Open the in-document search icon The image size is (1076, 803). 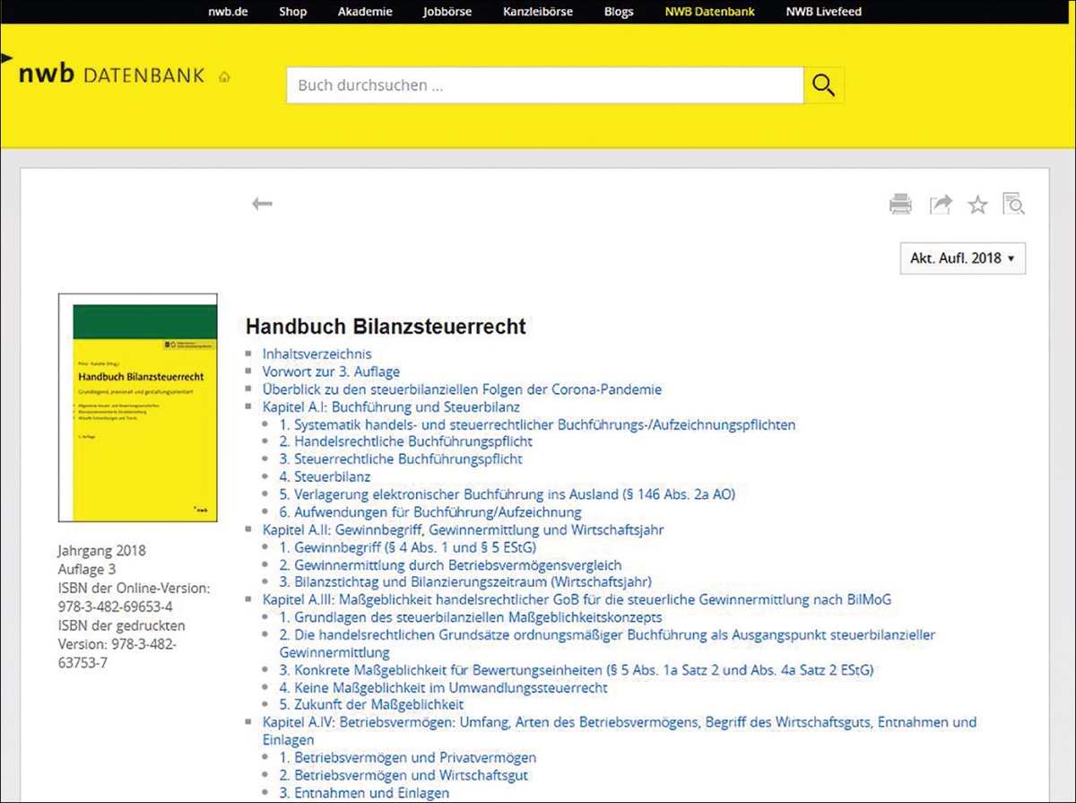click(1013, 205)
